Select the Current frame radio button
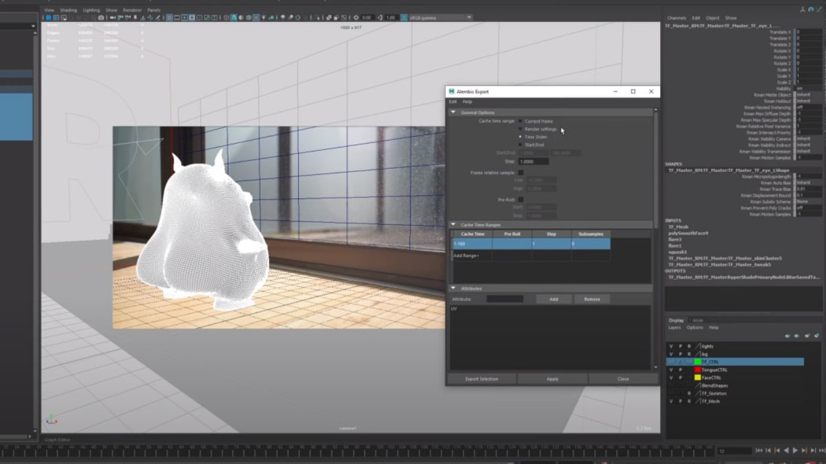826x464 pixels. (x=520, y=121)
